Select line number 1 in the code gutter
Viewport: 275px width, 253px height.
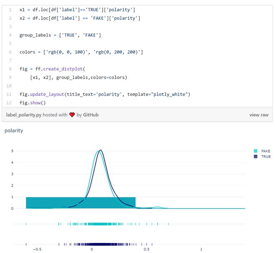point(10,10)
